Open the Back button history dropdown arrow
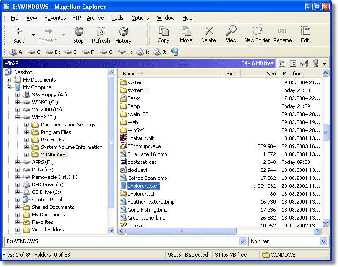Viewport: 338px width, 267px height. coord(33,35)
